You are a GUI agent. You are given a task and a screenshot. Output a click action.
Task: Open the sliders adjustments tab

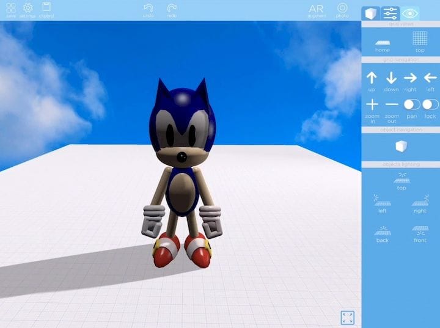pyautogui.click(x=390, y=13)
